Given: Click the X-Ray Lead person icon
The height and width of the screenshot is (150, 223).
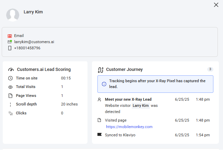Looking at the screenshot, I should pos(99,100).
